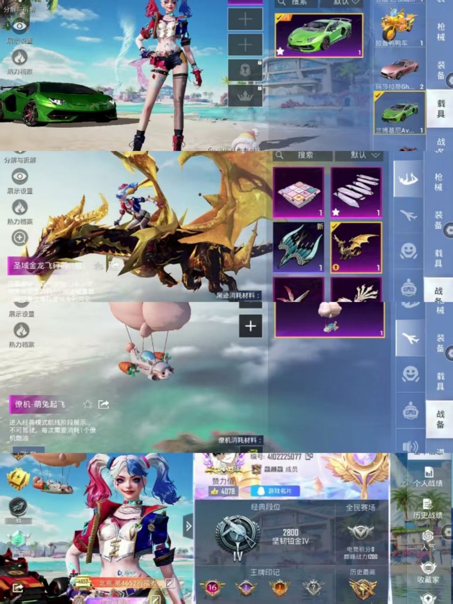The width and height of the screenshot is (453, 604).
Task: Select the pink checkered blanket item
Action: click(x=299, y=192)
